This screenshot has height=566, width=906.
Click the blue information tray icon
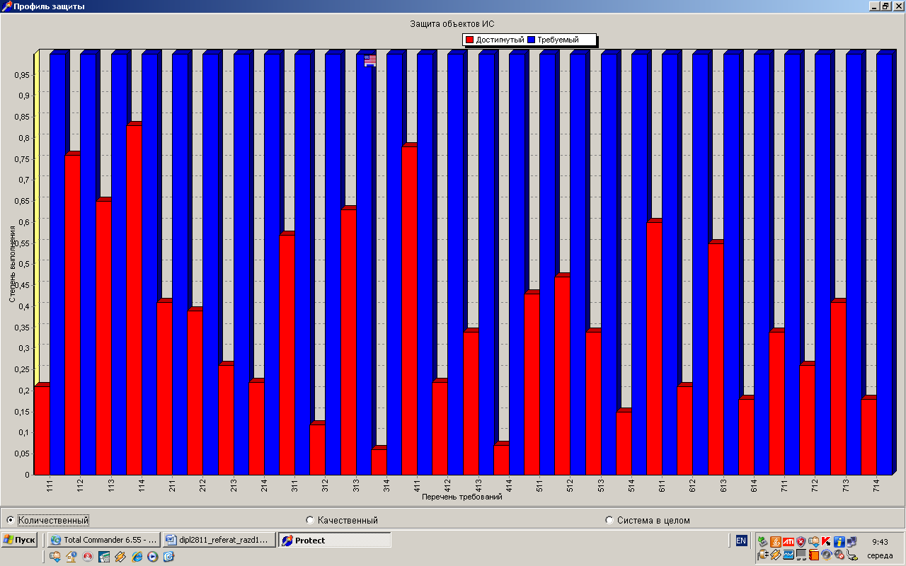[x=839, y=541]
